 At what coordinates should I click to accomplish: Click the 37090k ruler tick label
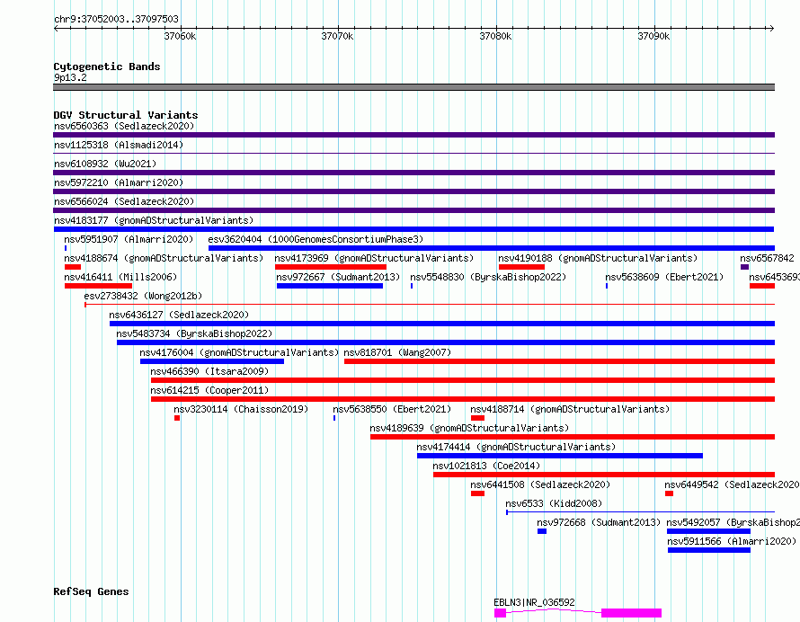tap(653, 36)
